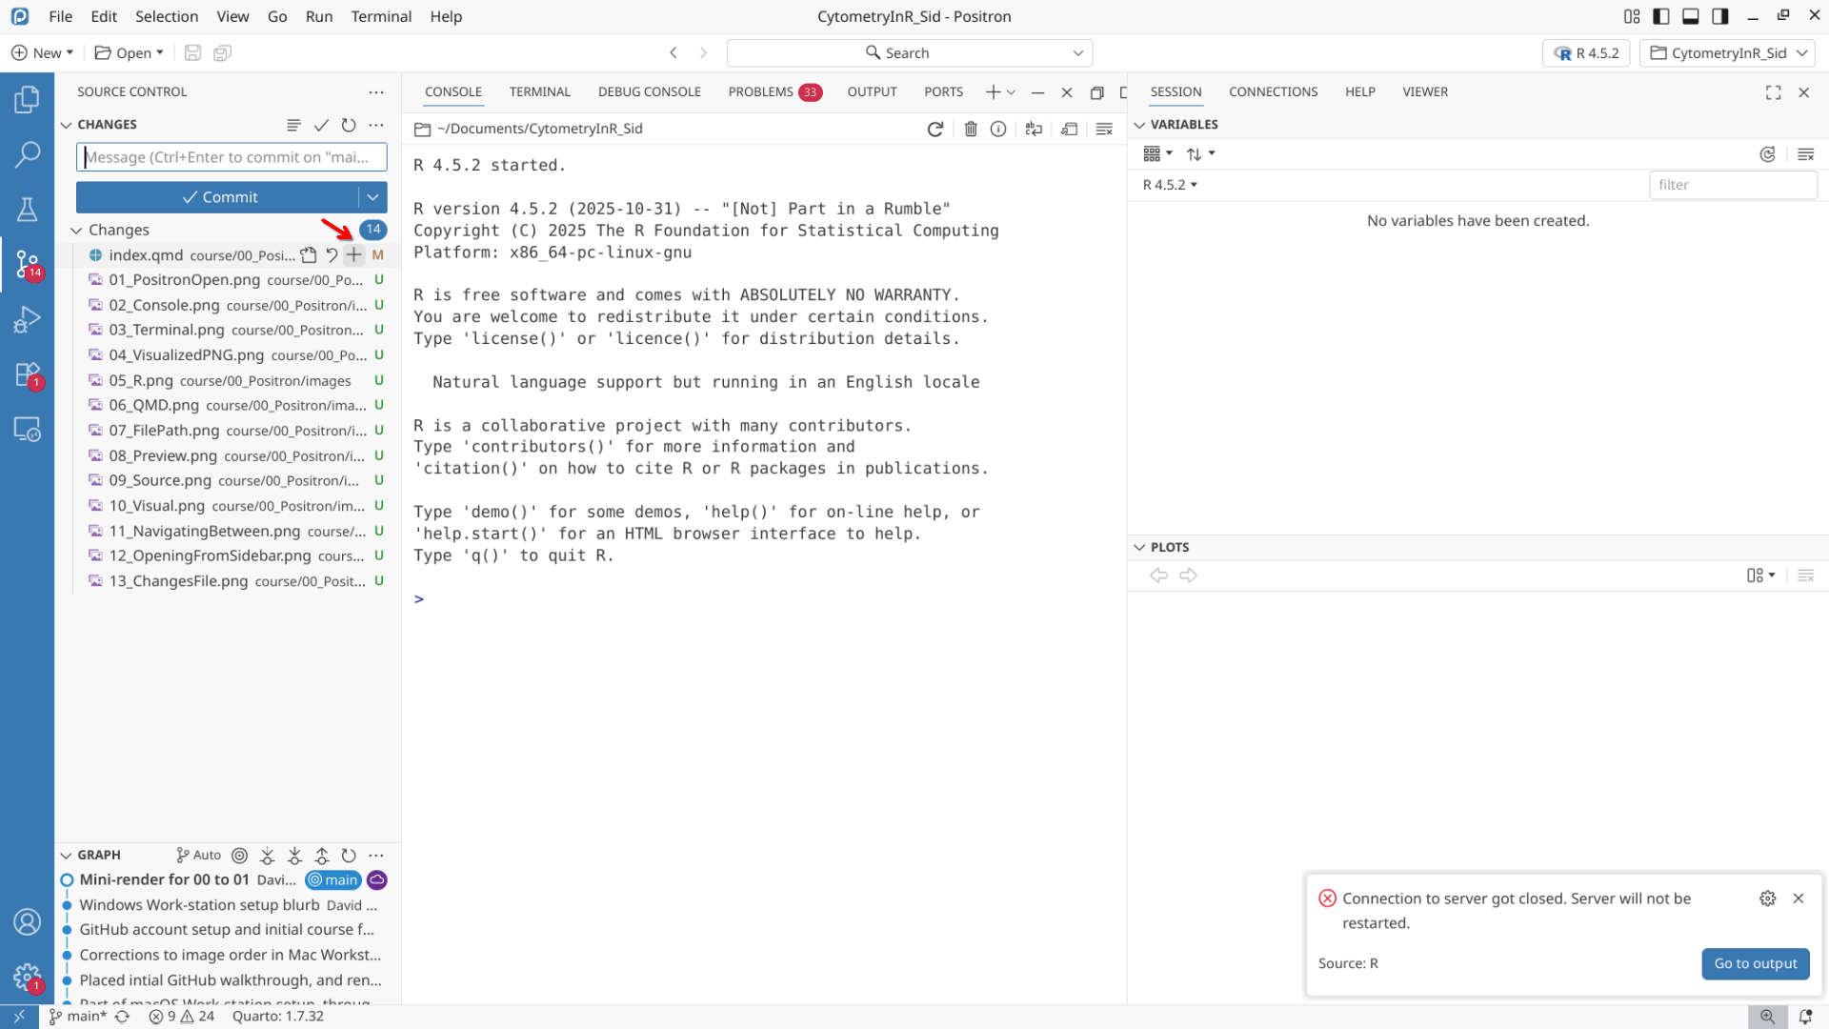Open the Explorer view in activity bar
Viewport: 1829px width, 1029px height.
pyautogui.click(x=27, y=99)
